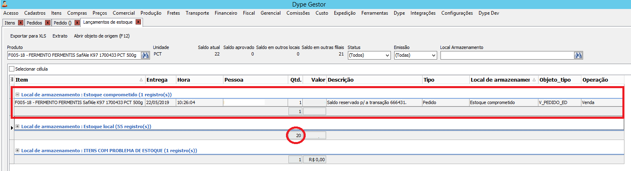Open the Fretes menu
Viewport: 631px width, 171px height.
point(173,13)
